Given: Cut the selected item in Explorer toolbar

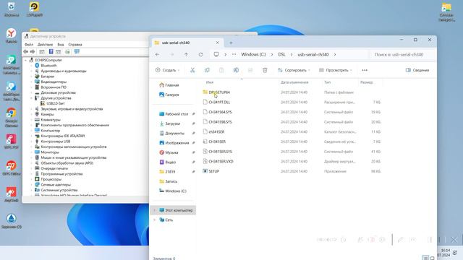Looking at the screenshot, I should click(192, 70).
